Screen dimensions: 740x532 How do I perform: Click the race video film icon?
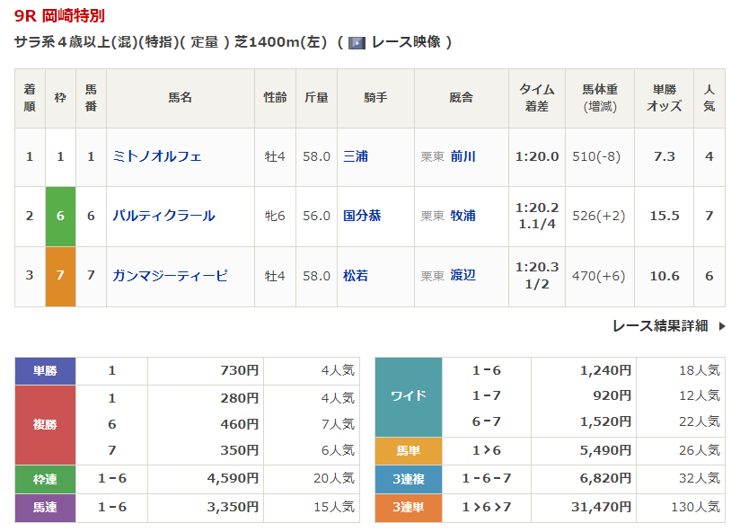coord(357,43)
